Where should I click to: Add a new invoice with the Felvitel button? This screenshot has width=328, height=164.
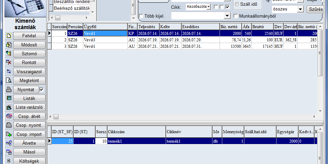(x=29, y=36)
